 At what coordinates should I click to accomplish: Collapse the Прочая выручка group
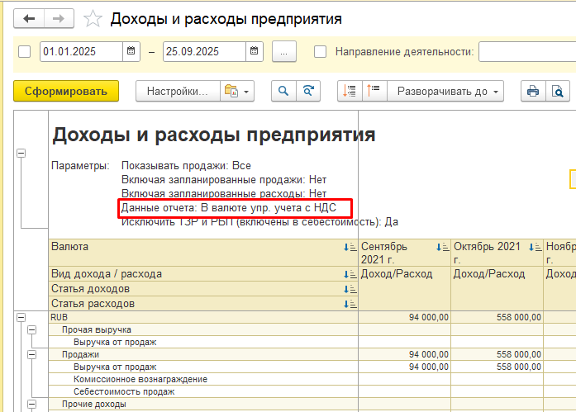pyautogui.click(x=32, y=329)
